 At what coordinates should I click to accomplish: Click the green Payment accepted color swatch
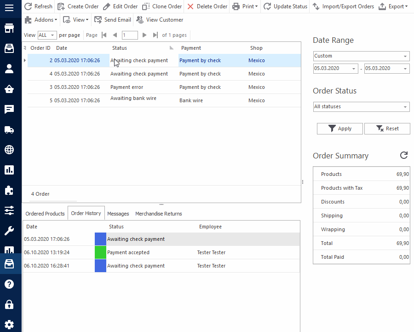click(x=100, y=252)
